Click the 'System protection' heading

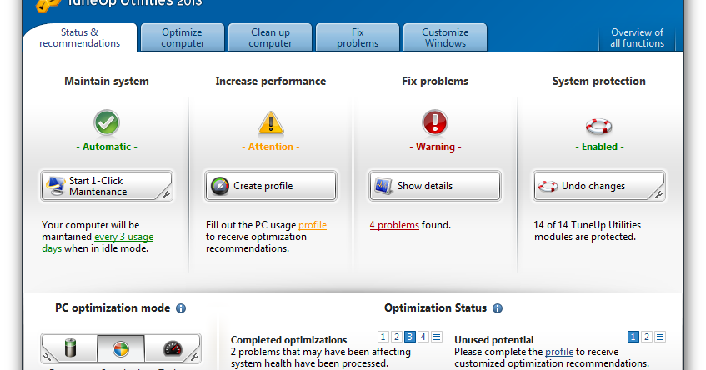tap(598, 82)
